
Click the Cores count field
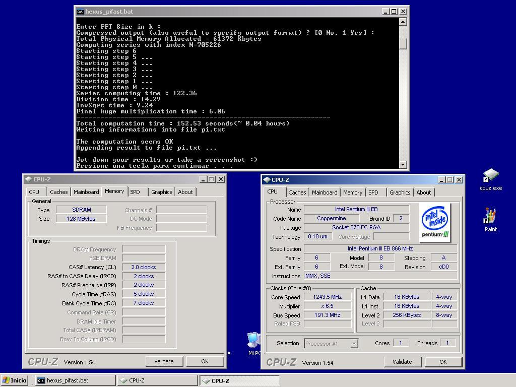pyautogui.click(x=401, y=343)
